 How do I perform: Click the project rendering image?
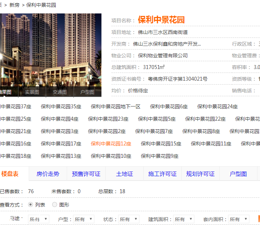click(50, 50)
